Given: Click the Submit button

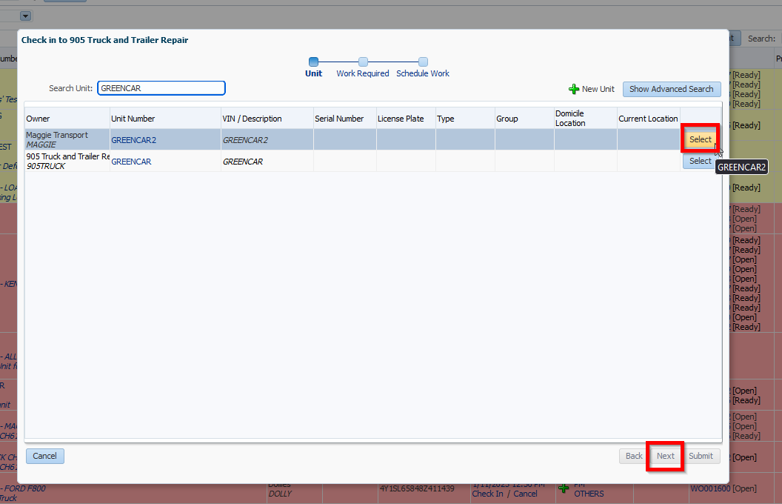Looking at the screenshot, I should [x=701, y=456].
